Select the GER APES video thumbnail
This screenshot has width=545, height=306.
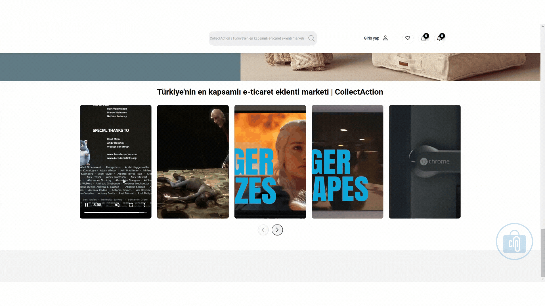347,162
